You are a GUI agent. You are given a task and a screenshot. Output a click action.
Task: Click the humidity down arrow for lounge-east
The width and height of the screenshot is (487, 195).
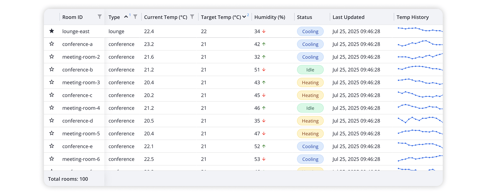pyautogui.click(x=264, y=31)
